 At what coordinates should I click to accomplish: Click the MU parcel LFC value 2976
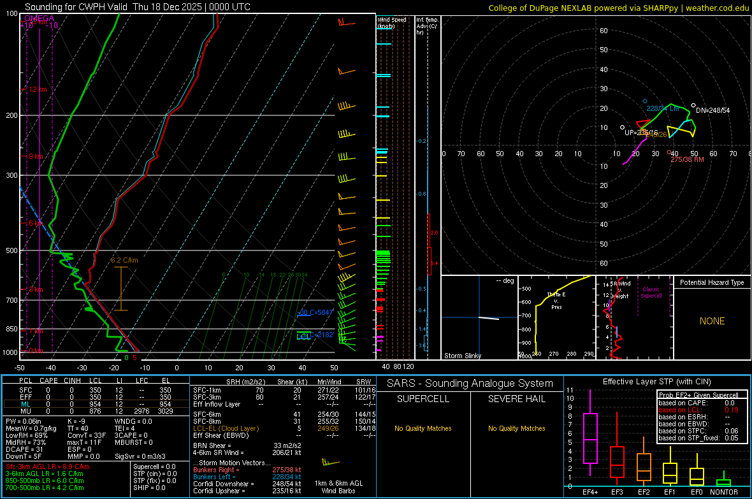click(141, 411)
